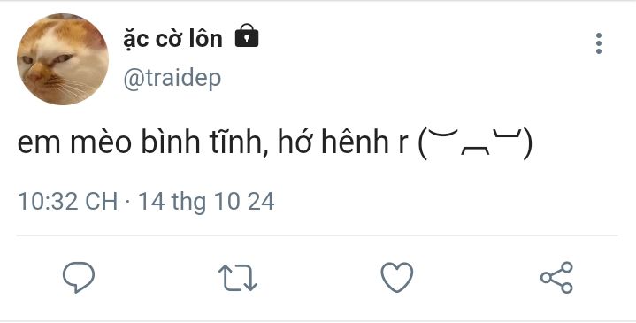This screenshot has height=323, width=636.
Task: Expand the tweet overflow menu at top right
Action: (599, 43)
